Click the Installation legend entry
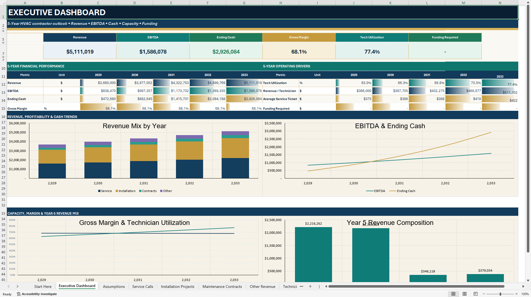The height and width of the screenshot is (297, 531). tap(126, 191)
